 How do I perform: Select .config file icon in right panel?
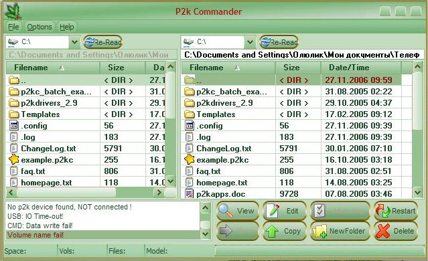pyautogui.click(x=189, y=126)
